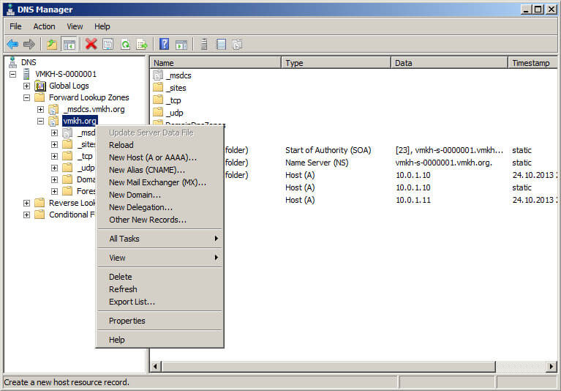Sort by the Data column header
561x391 pixels.
tap(450, 63)
